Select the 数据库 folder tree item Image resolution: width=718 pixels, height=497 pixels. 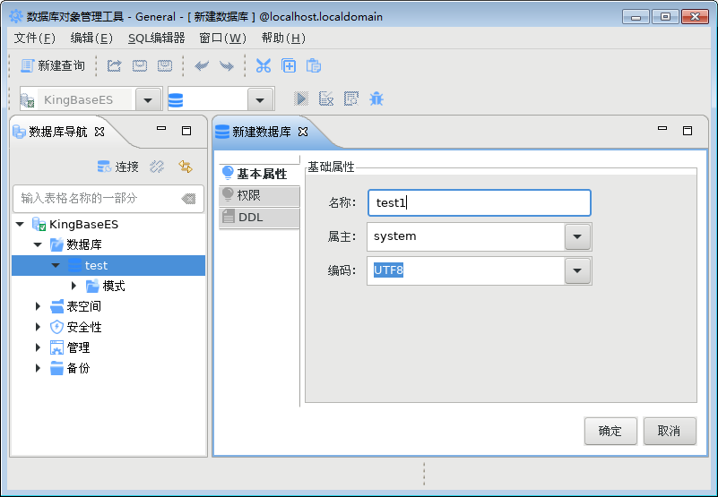pyautogui.click(x=83, y=244)
